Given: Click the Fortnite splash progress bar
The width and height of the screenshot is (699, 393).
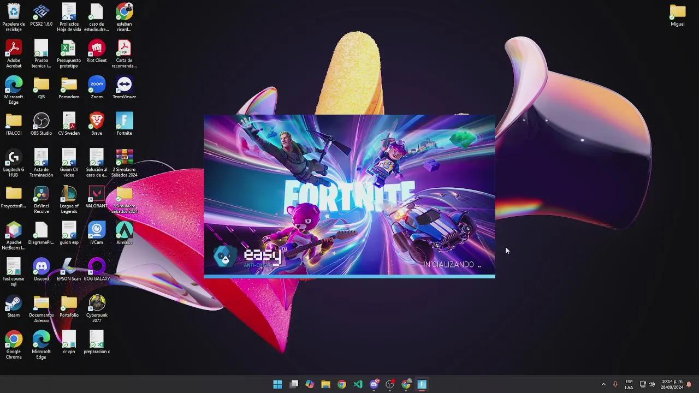Looking at the screenshot, I should 349,276.
